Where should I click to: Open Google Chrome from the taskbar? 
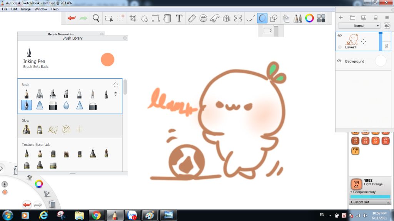96,215
